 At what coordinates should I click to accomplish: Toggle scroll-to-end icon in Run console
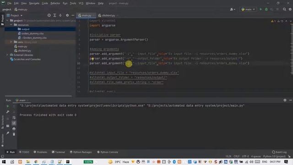(14, 123)
